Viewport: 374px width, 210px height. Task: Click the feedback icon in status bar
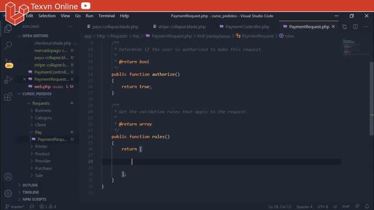357,206
